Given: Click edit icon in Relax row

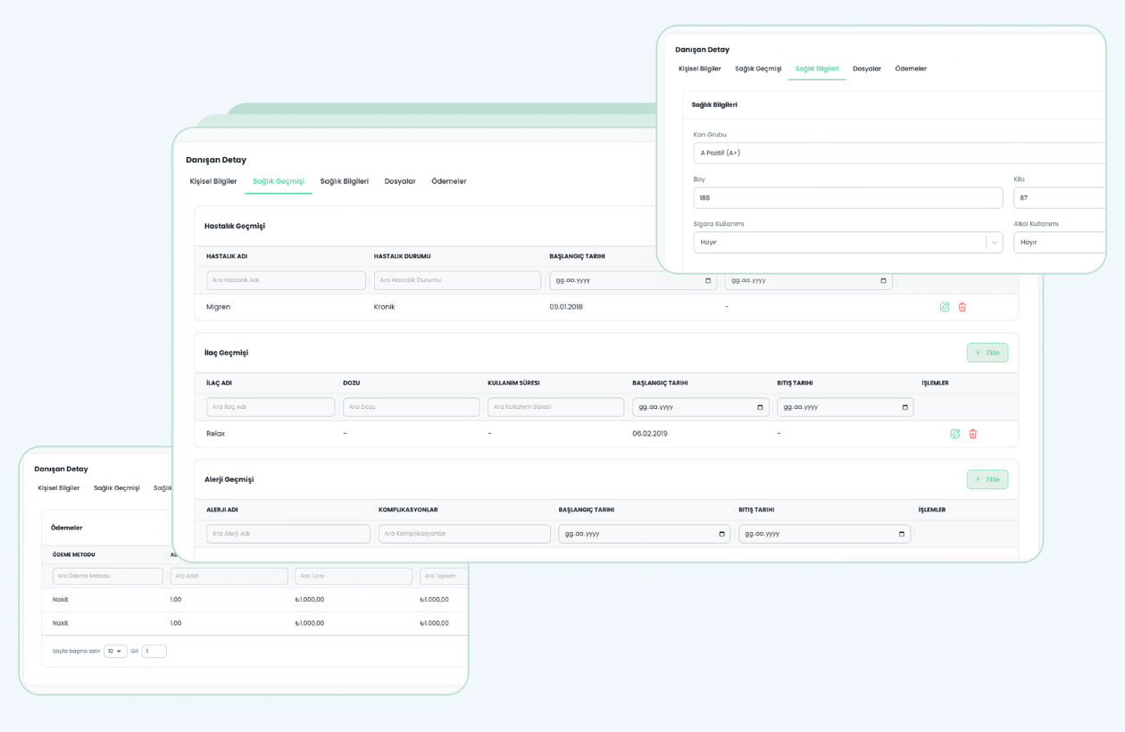Looking at the screenshot, I should [955, 434].
